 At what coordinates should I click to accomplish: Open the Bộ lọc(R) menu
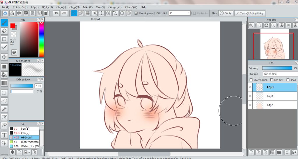pos(47,7)
